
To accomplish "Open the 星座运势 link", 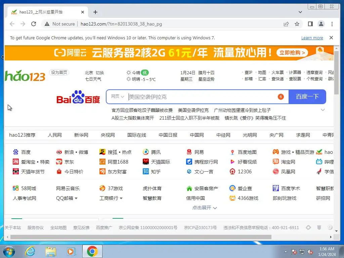I will point(206,79).
